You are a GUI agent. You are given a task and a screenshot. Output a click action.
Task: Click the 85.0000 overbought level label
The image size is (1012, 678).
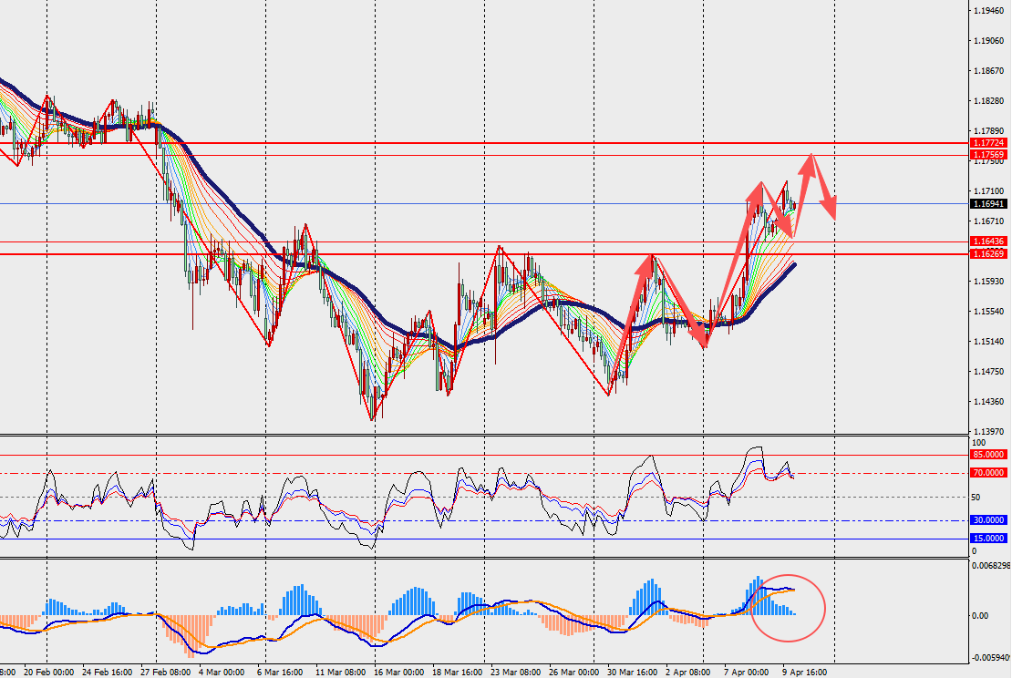coord(988,455)
